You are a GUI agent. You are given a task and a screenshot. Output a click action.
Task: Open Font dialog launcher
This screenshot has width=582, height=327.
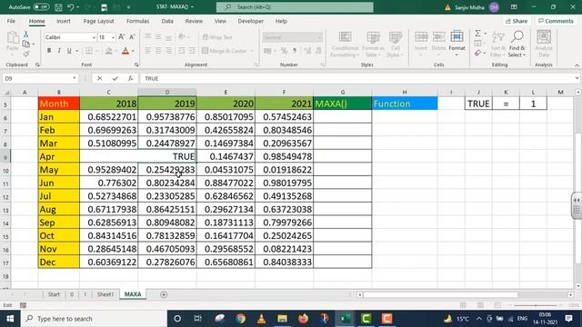pyautogui.click(x=136, y=64)
